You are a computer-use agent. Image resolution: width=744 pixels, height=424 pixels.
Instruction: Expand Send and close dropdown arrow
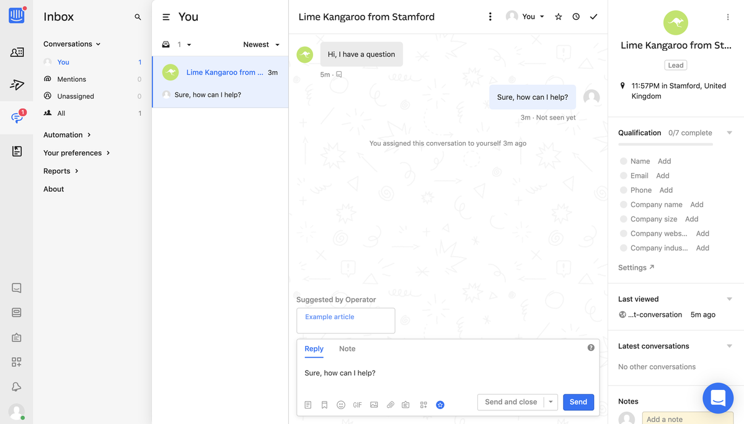[x=551, y=402]
